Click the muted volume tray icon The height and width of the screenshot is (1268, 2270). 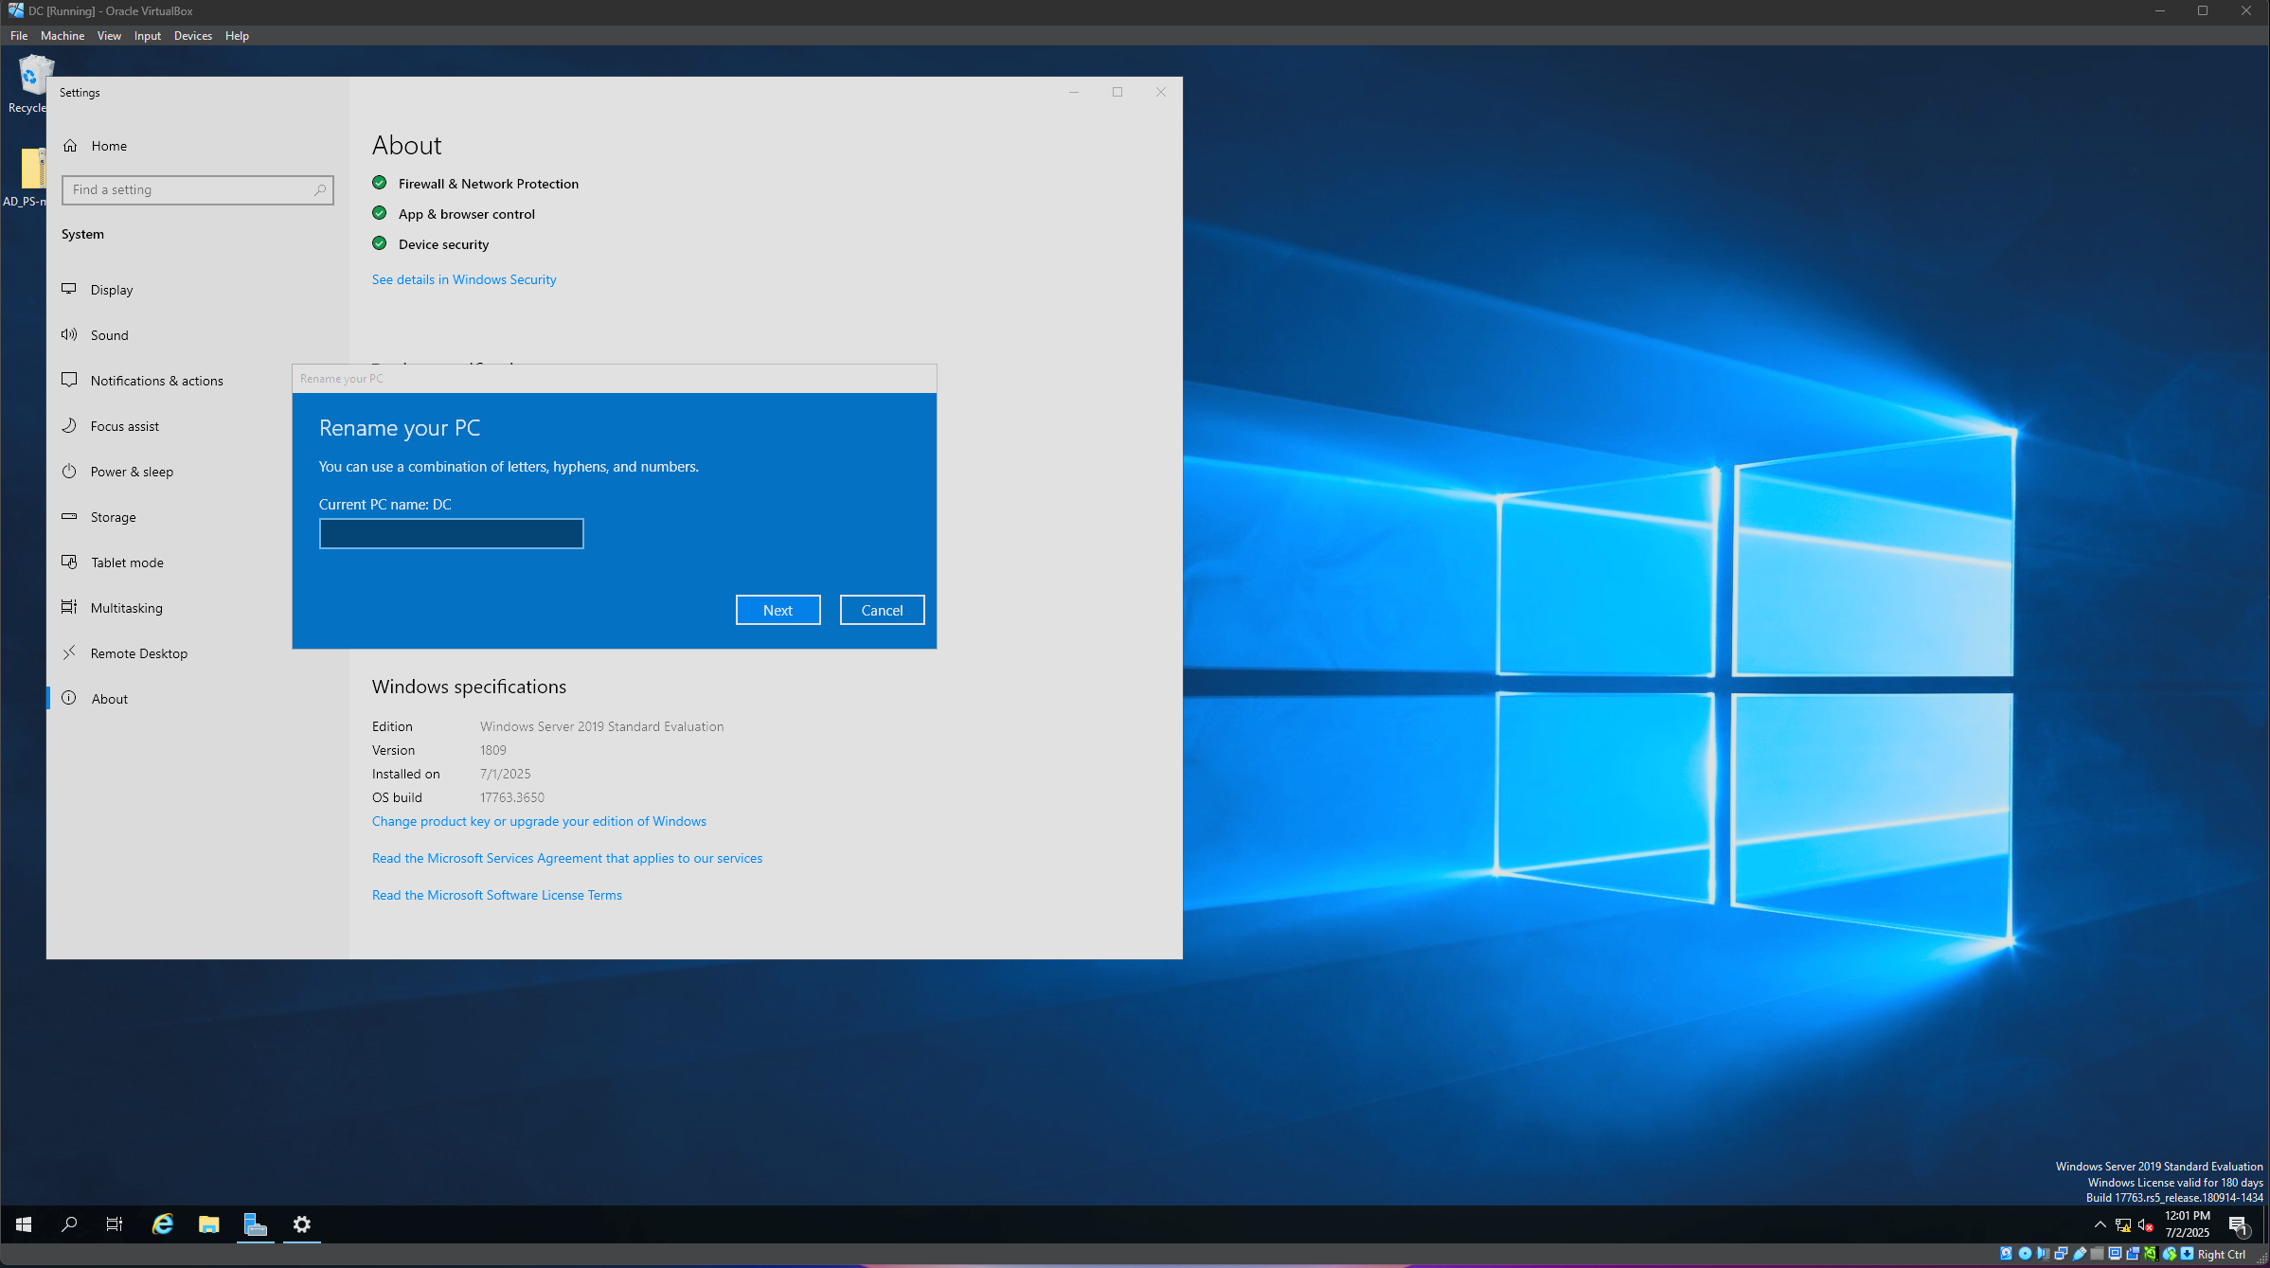coord(2146,1225)
